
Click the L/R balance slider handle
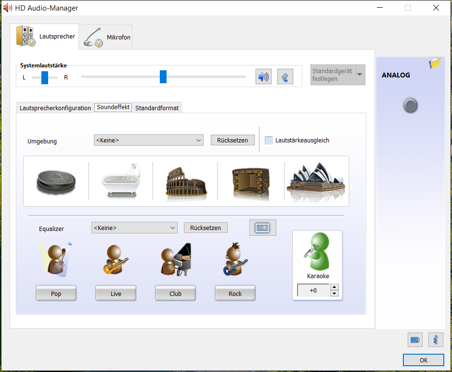coord(45,77)
